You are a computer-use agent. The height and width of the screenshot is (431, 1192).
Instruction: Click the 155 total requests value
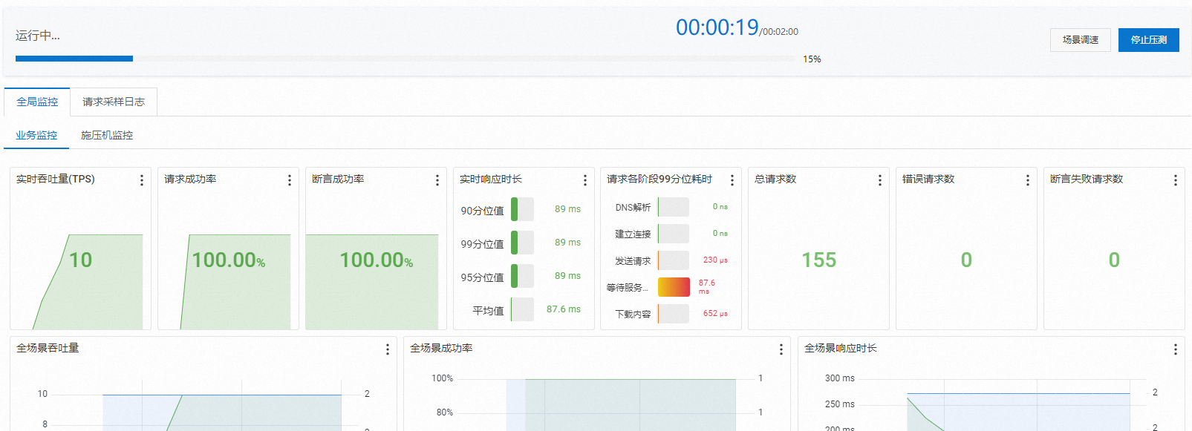[x=818, y=260]
